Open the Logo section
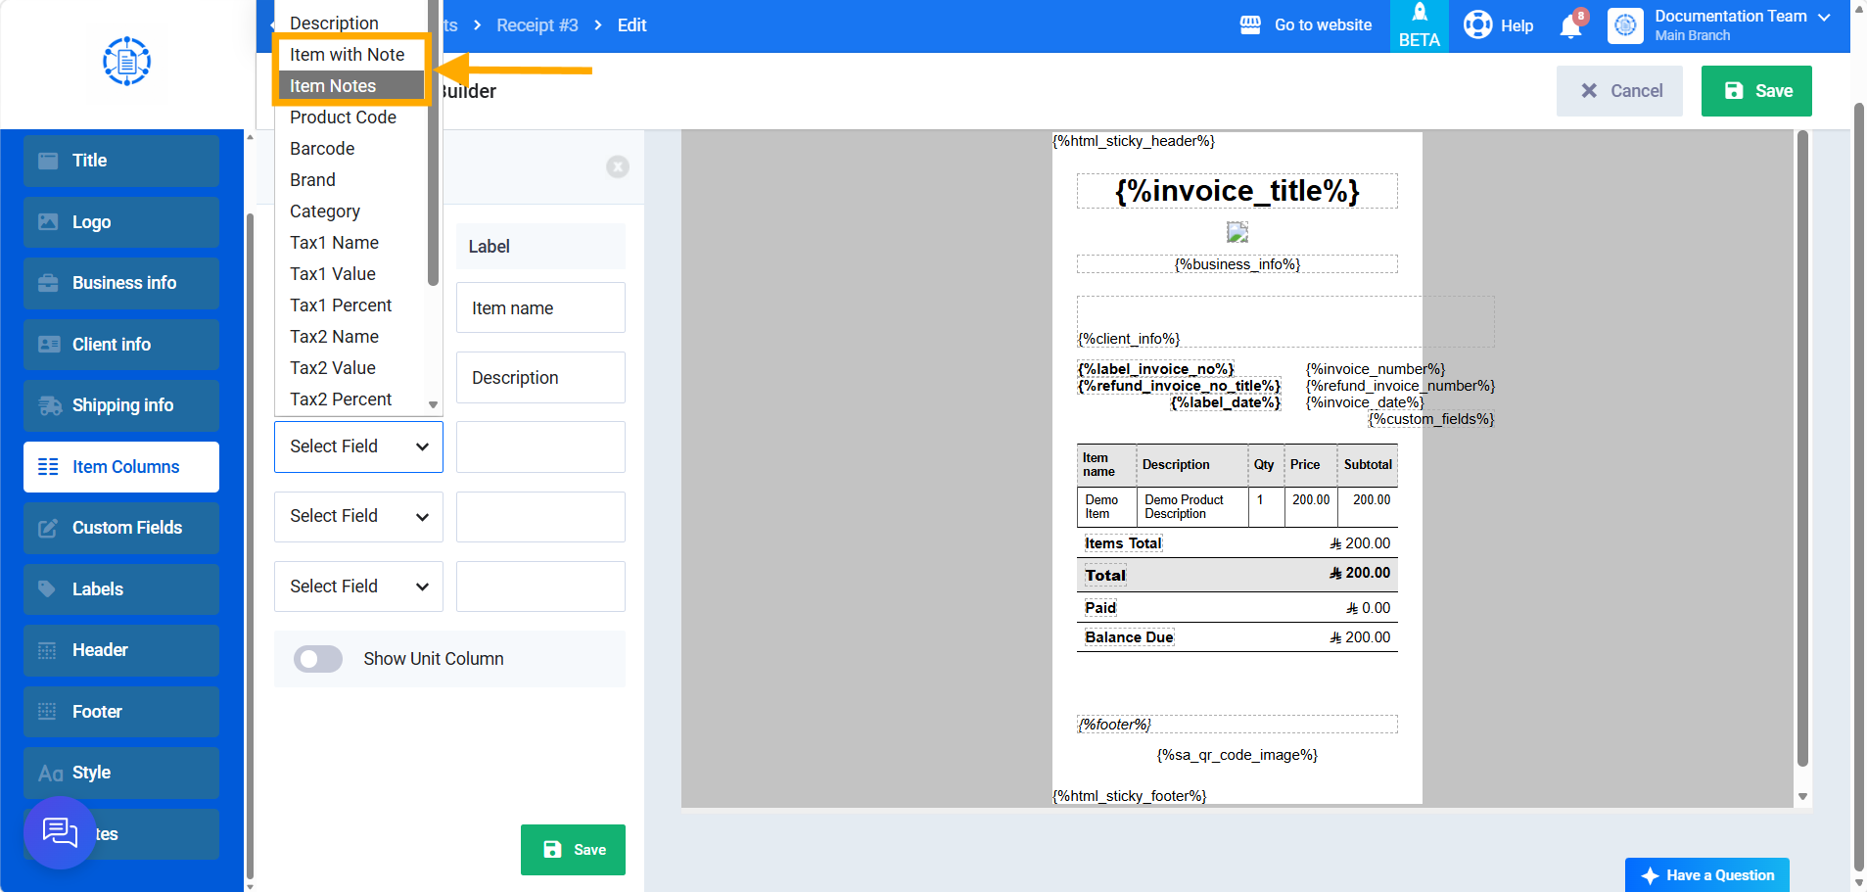 click(x=121, y=222)
